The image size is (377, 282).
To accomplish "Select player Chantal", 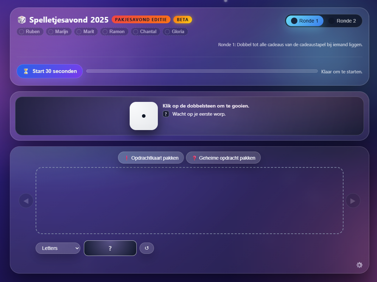I will [145, 32].
